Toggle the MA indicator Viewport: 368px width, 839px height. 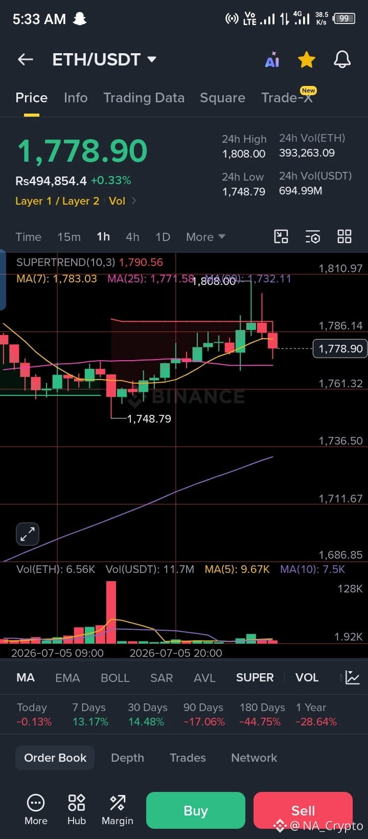(x=26, y=678)
